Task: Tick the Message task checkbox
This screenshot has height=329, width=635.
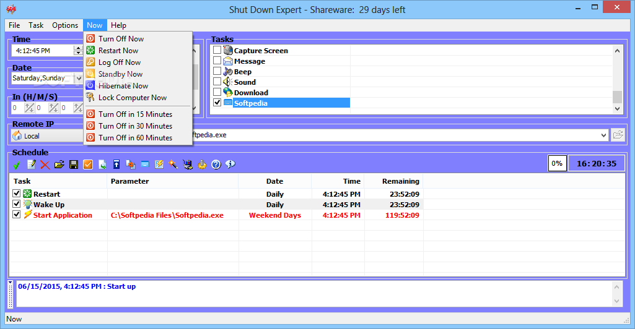Action: click(x=217, y=60)
